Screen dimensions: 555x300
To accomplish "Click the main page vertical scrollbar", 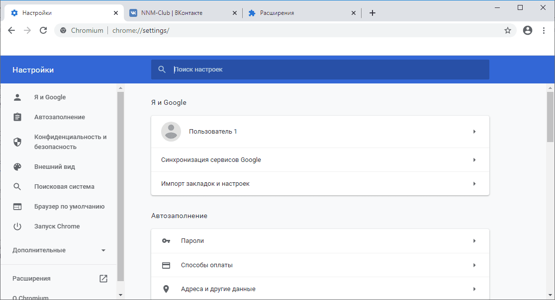I will pos(550,117).
